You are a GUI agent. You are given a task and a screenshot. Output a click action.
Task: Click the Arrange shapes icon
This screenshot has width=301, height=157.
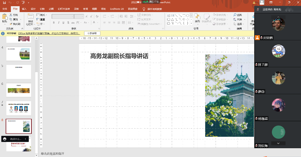[x=197, y=17]
